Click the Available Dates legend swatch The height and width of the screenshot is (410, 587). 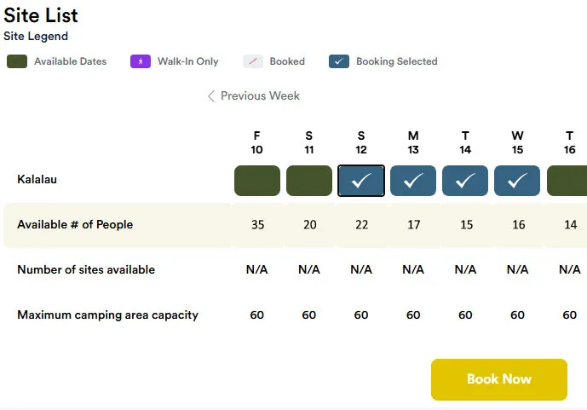(x=17, y=61)
